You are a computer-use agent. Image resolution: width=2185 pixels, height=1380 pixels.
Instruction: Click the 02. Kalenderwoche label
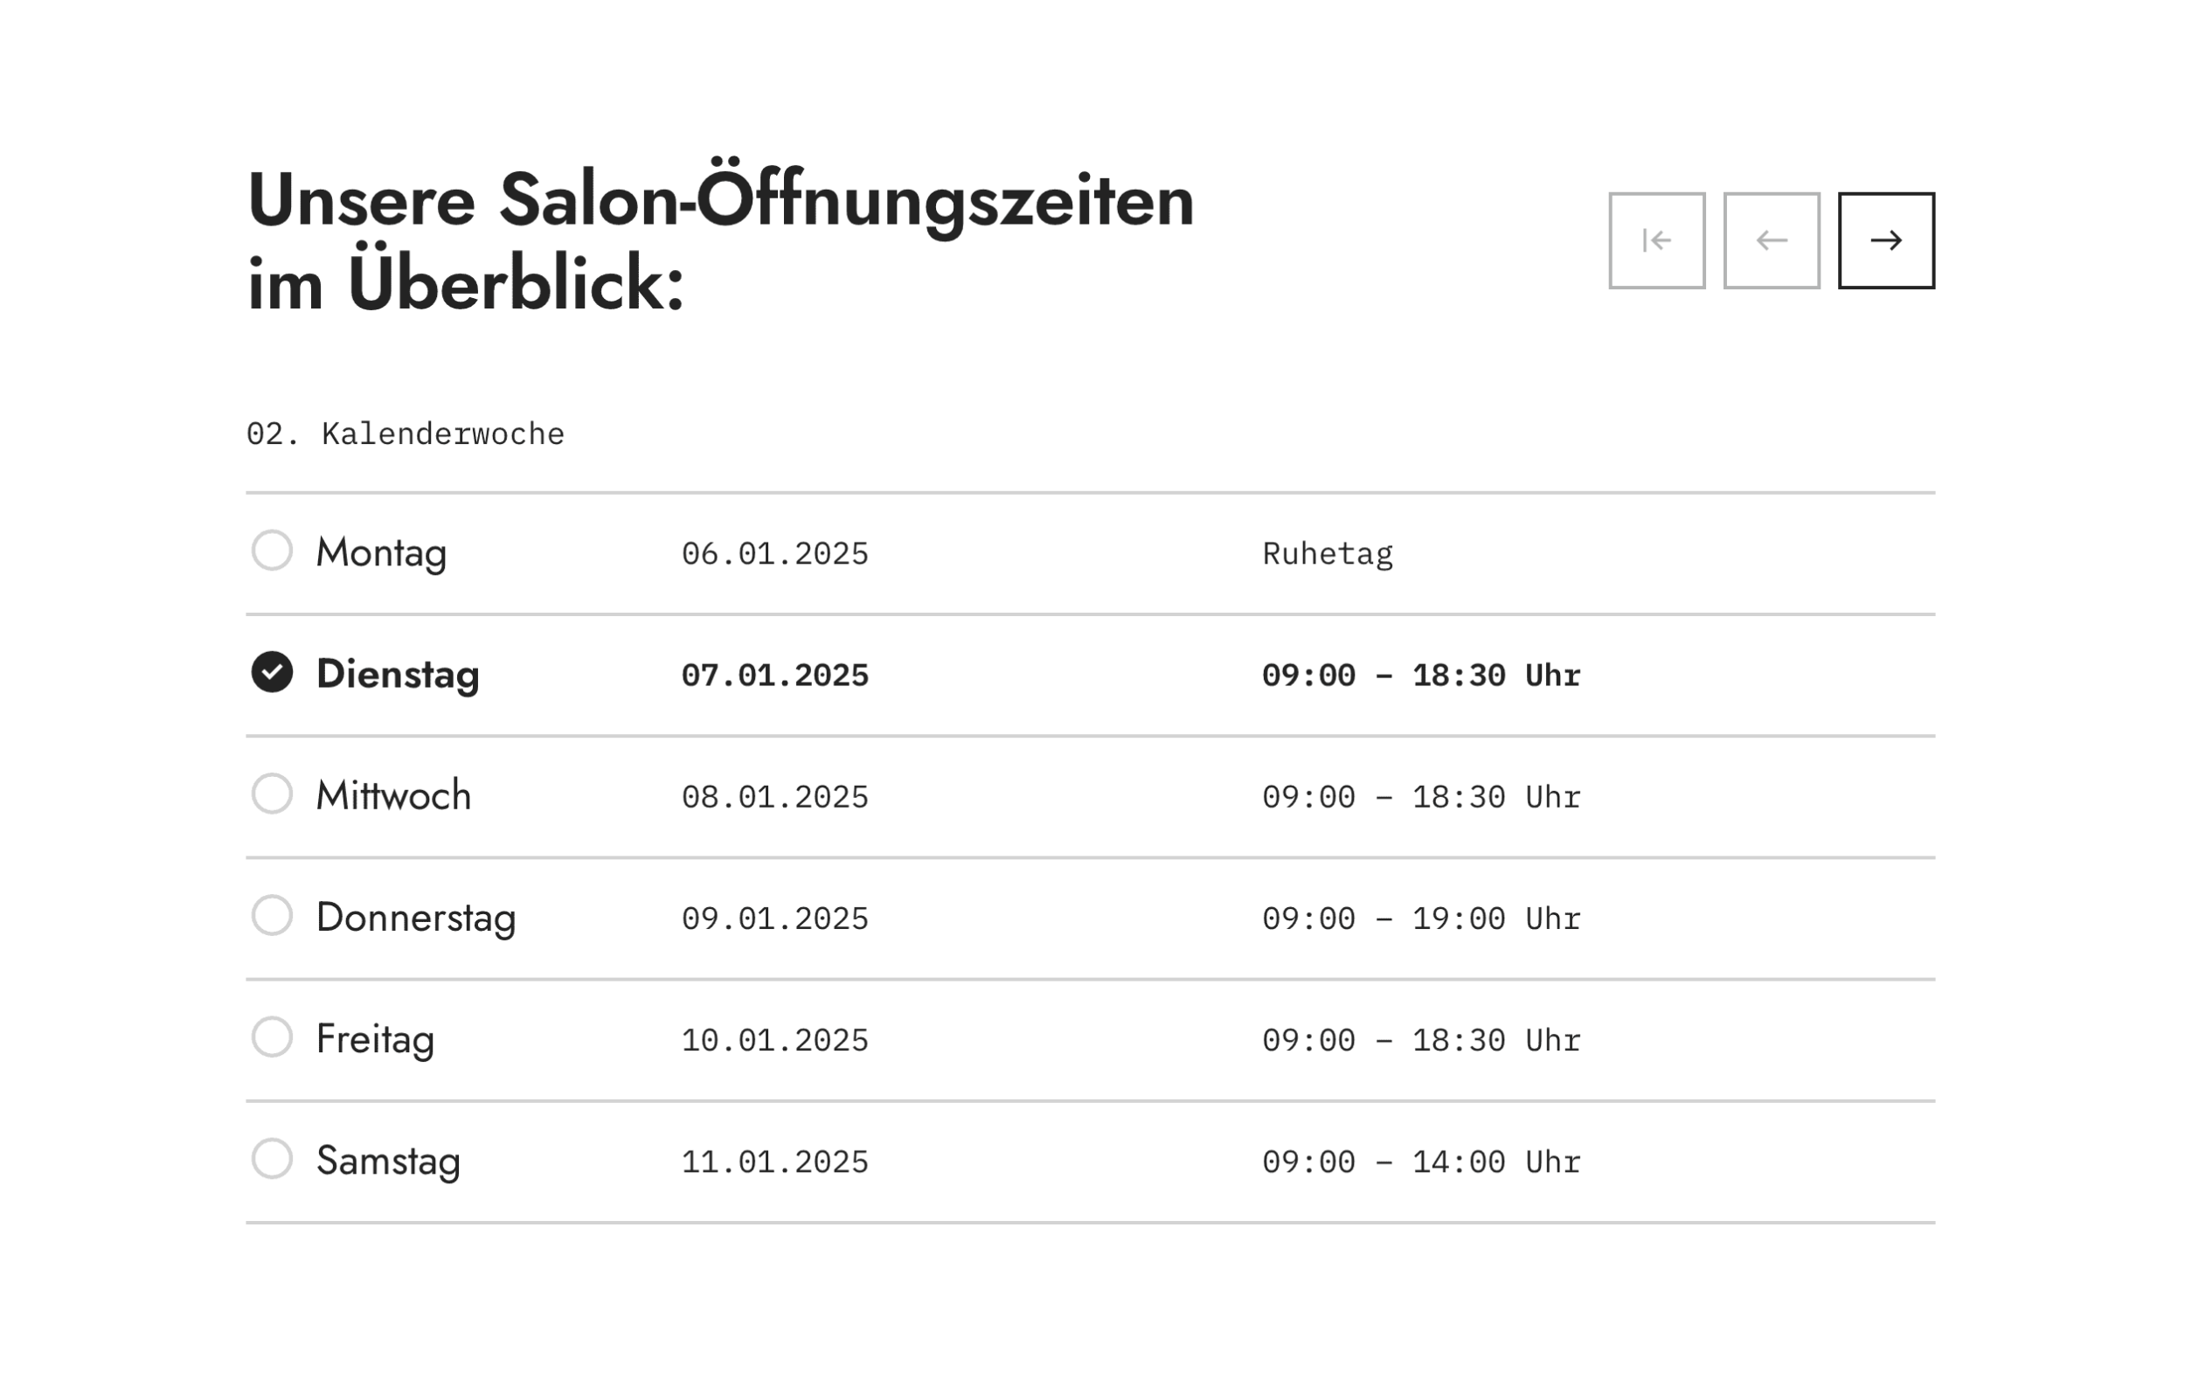406,433
